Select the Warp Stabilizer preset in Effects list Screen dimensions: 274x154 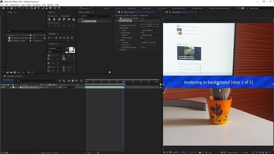(x=90, y=21)
